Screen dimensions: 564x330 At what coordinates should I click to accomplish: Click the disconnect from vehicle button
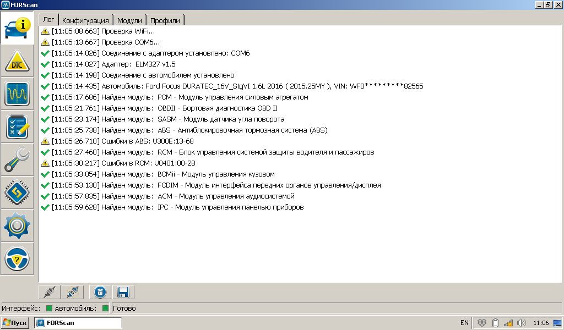pyautogui.click(x=73, y=292)
